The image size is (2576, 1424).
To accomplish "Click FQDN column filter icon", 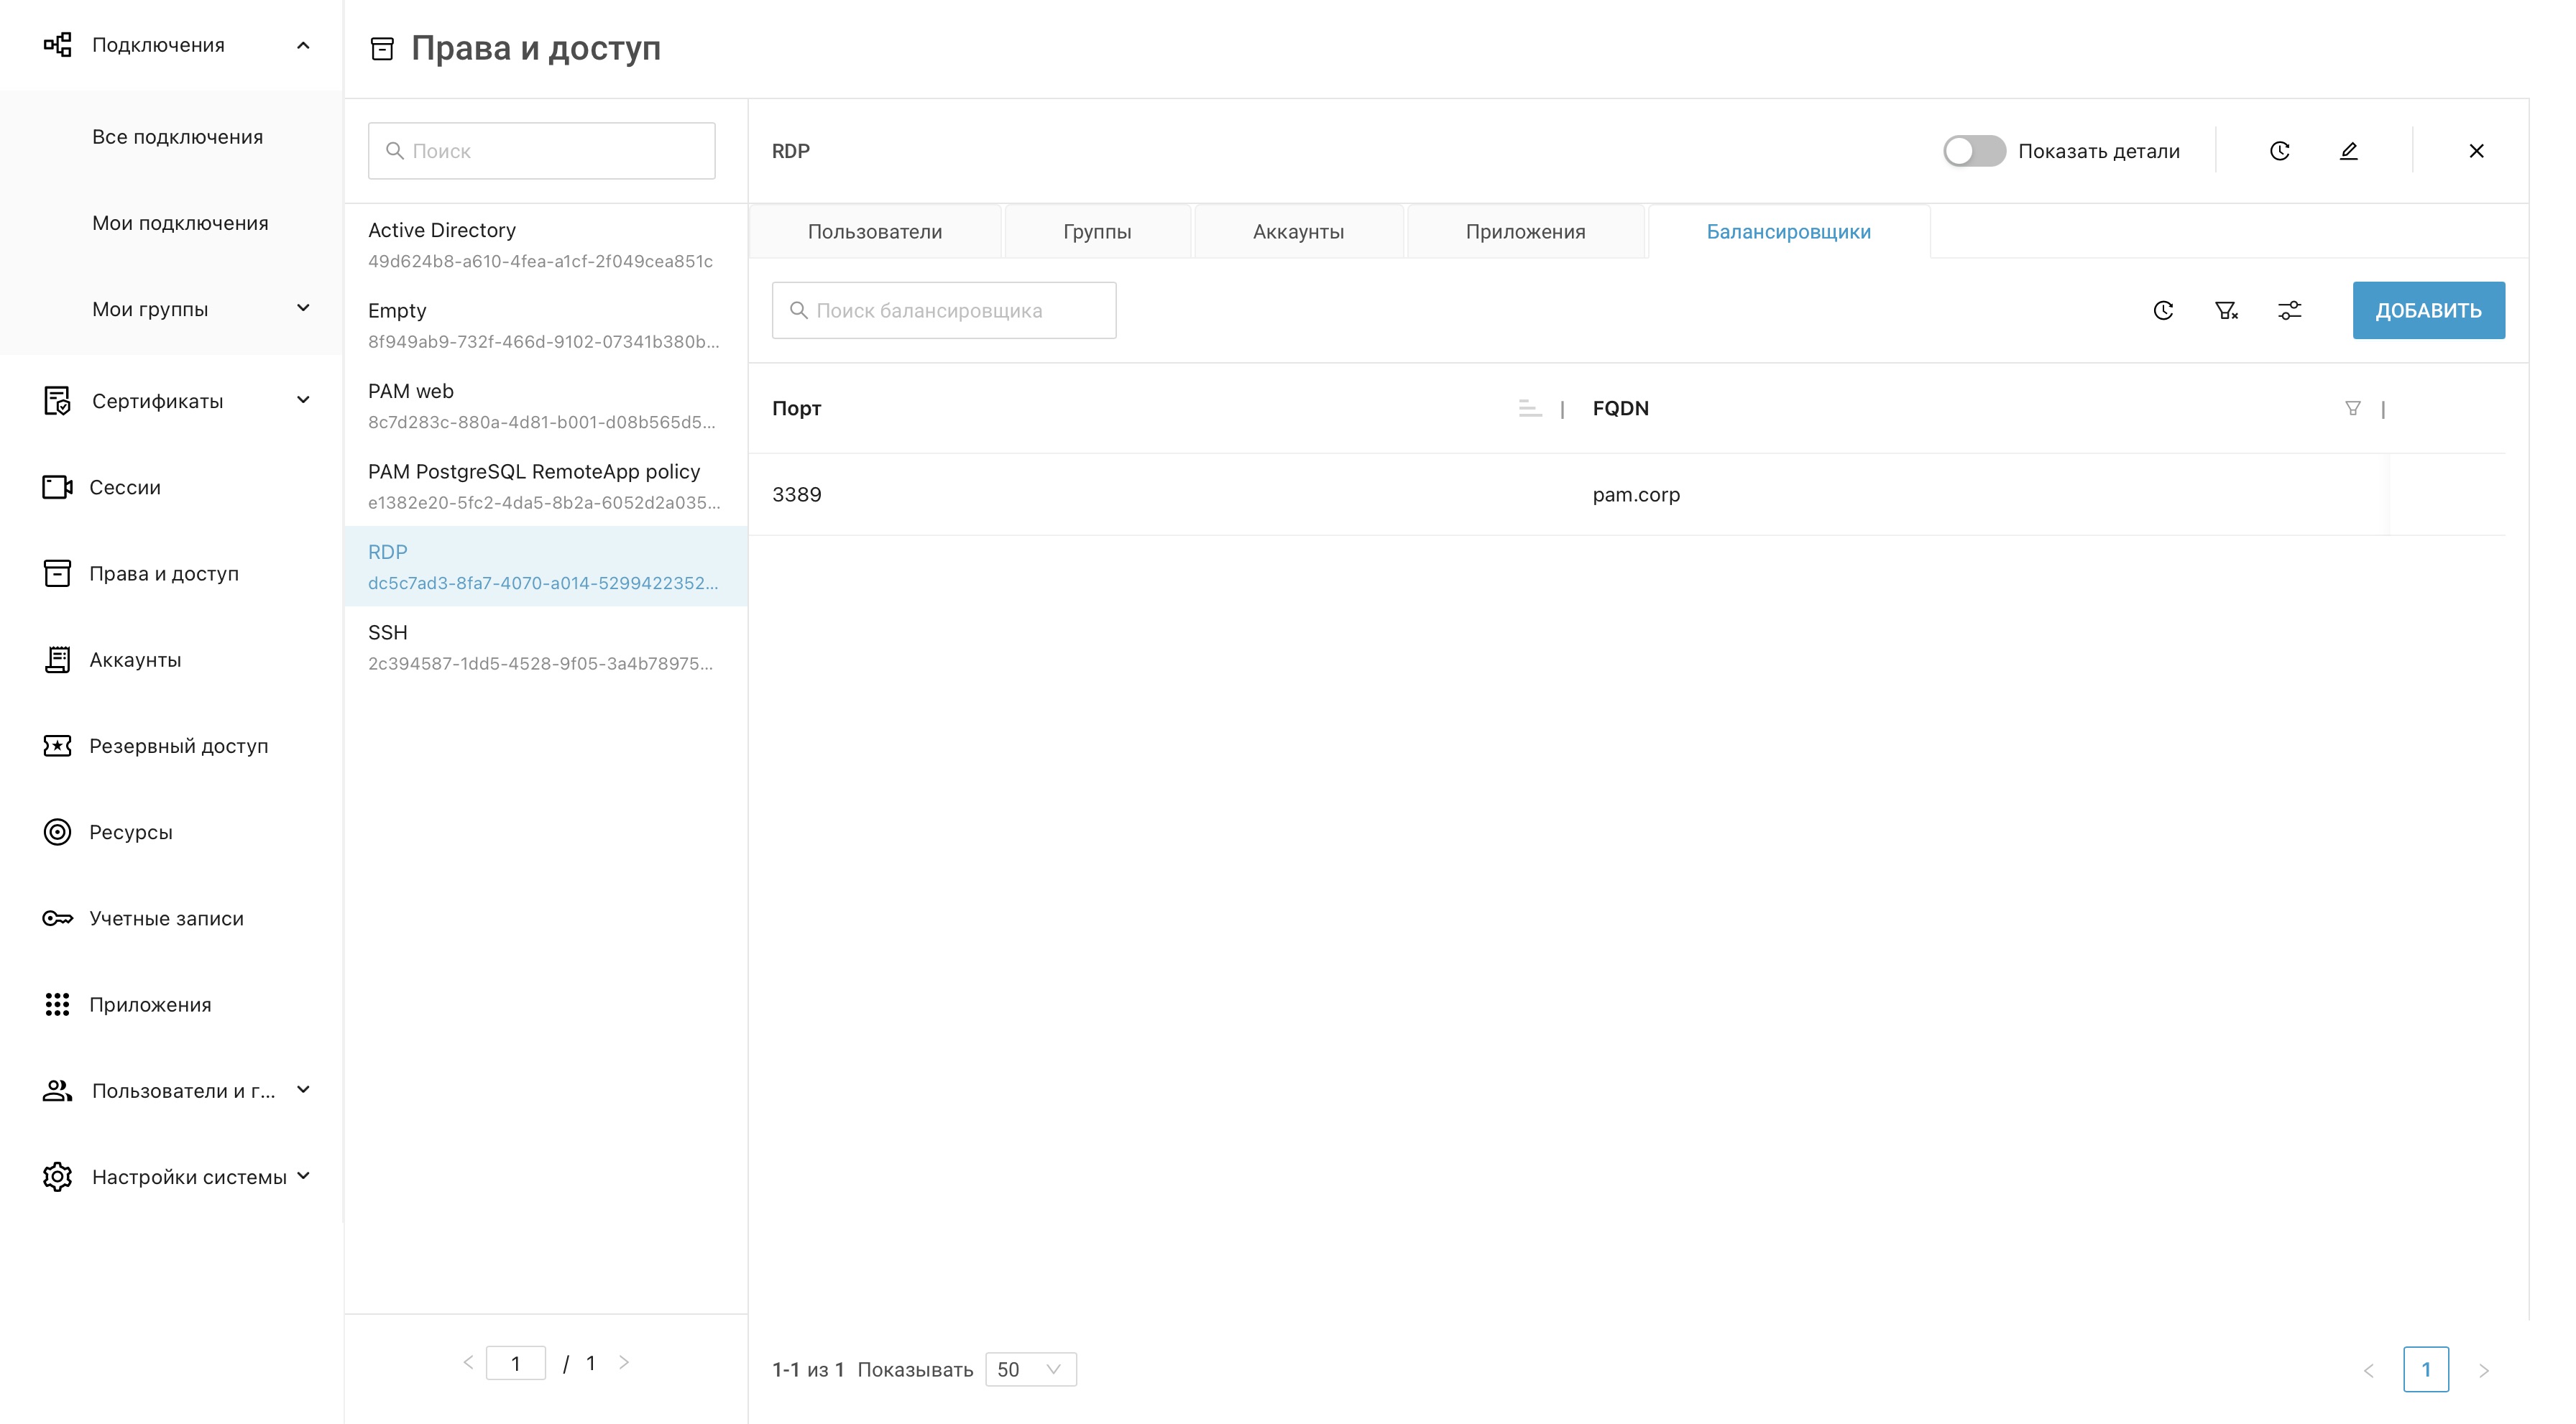I will (2352, 407).
